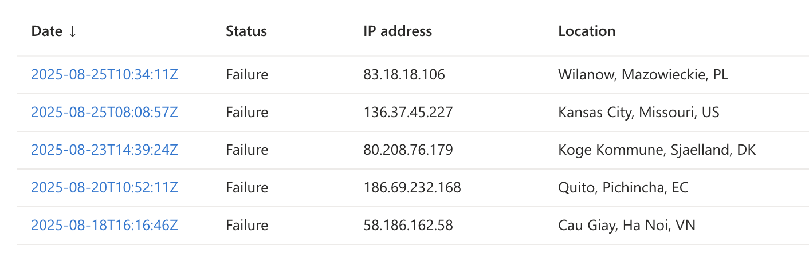
Task: Click the Wilanow, Mazowieckie, PL location
Action: tap(643, 75)
